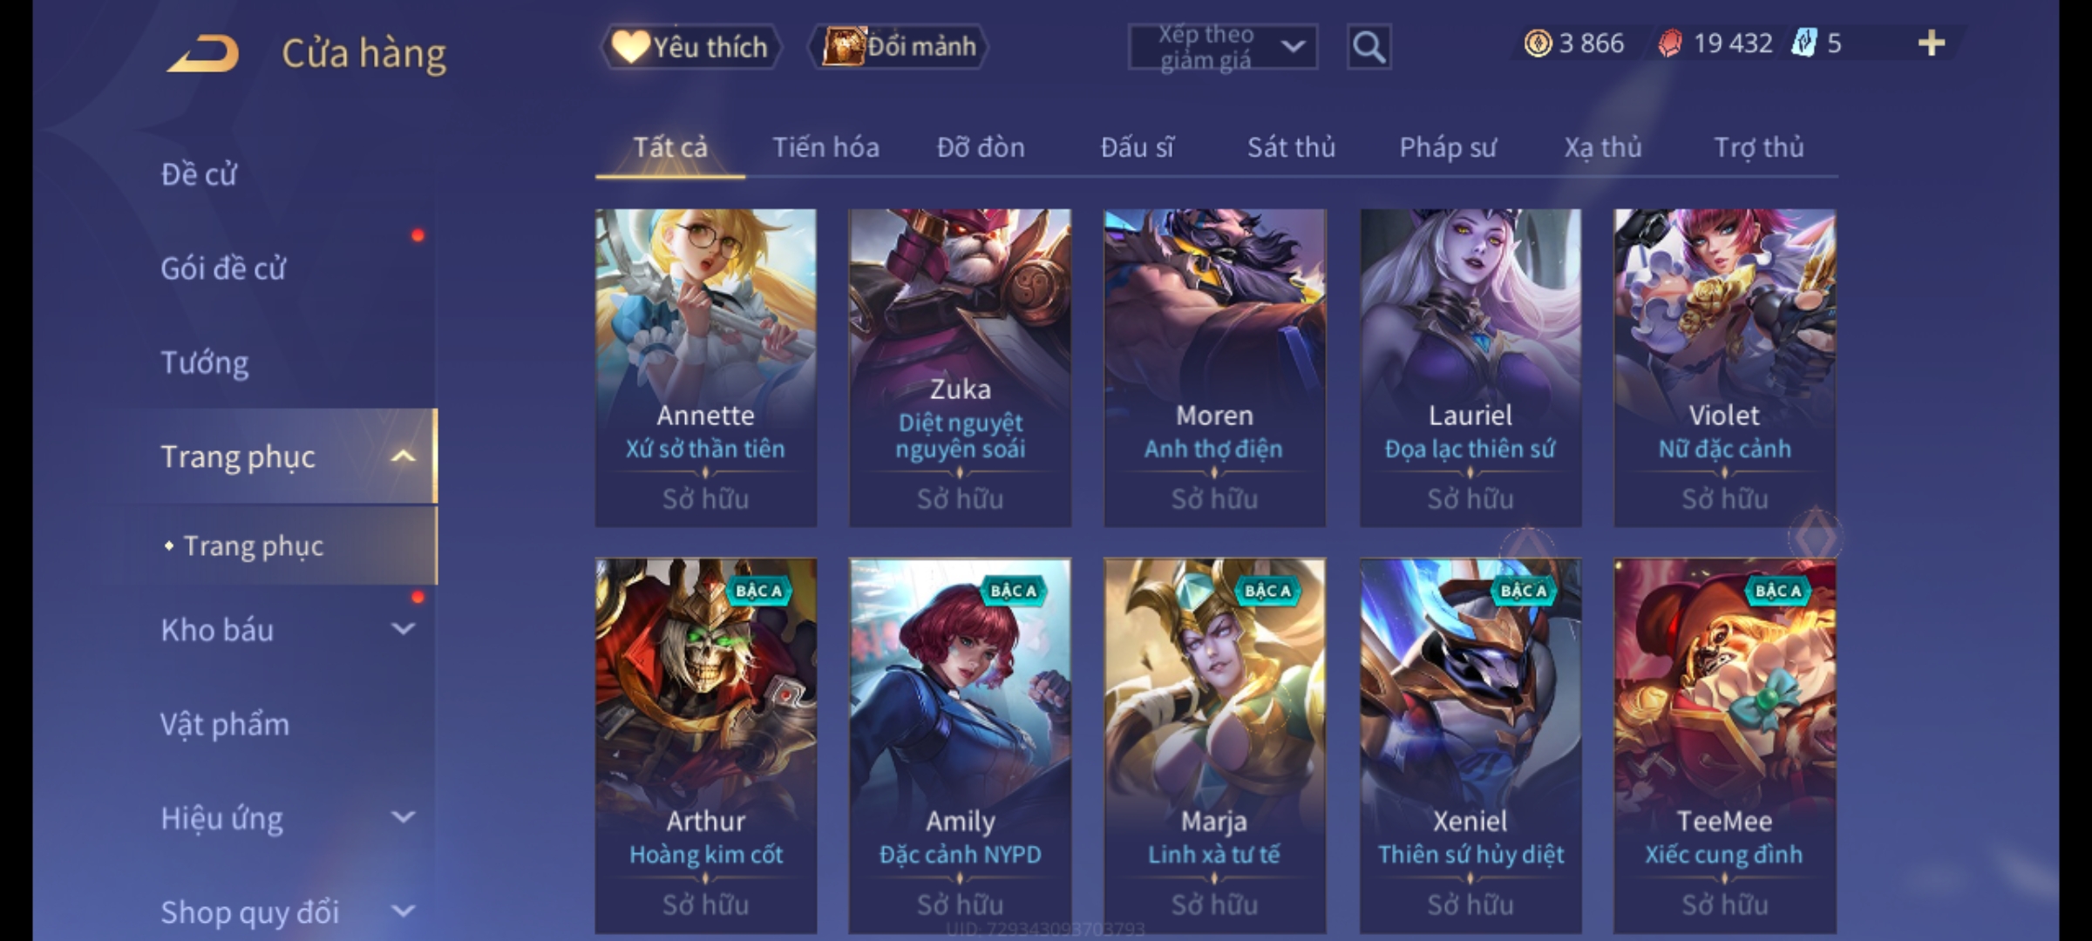Open Yêu thích favorites heart button

coord(691,47)
